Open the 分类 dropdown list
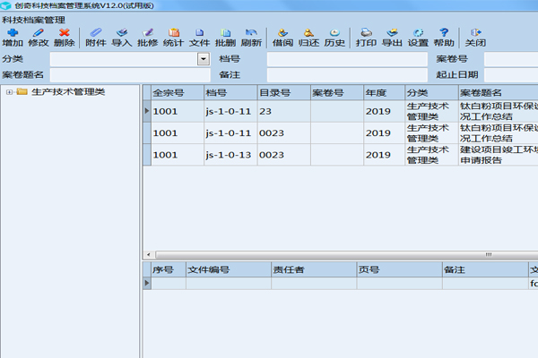The height and width of the screenshot is (358, 538). (203, 59)
